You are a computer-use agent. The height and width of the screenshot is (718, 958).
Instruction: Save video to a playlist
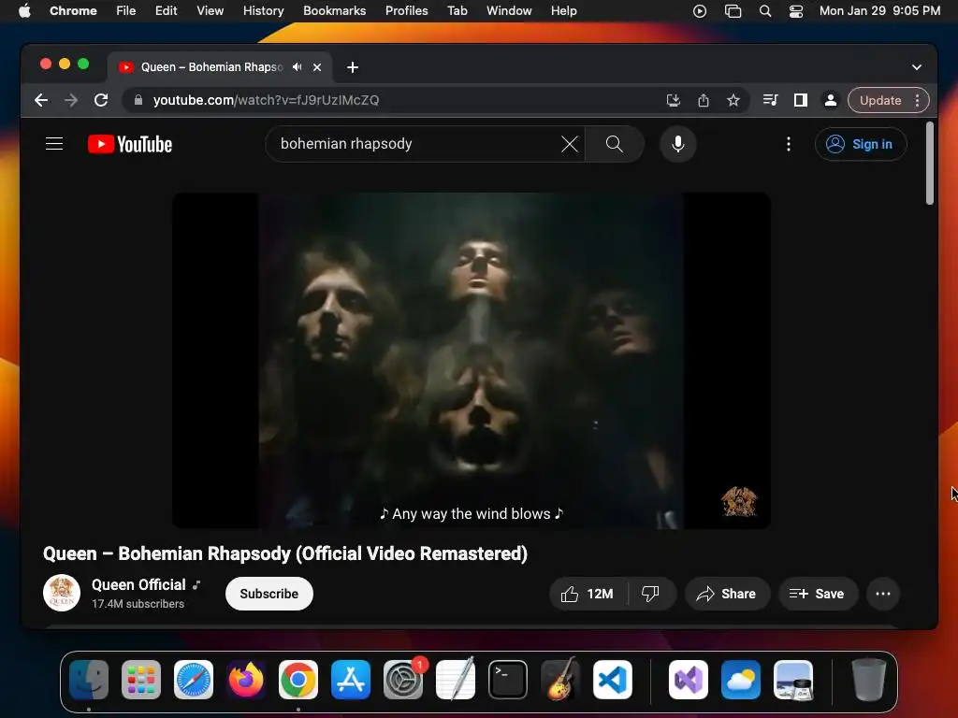818,594
